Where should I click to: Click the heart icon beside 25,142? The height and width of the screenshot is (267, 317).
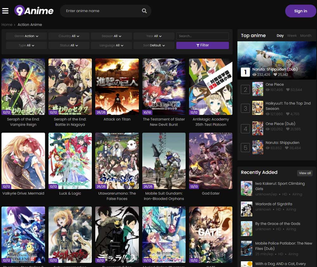click(x=275, y=75)
